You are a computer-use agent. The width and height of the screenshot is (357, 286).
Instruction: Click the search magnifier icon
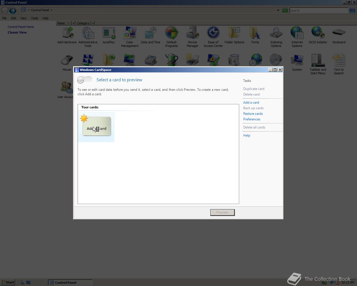[352, 10]
